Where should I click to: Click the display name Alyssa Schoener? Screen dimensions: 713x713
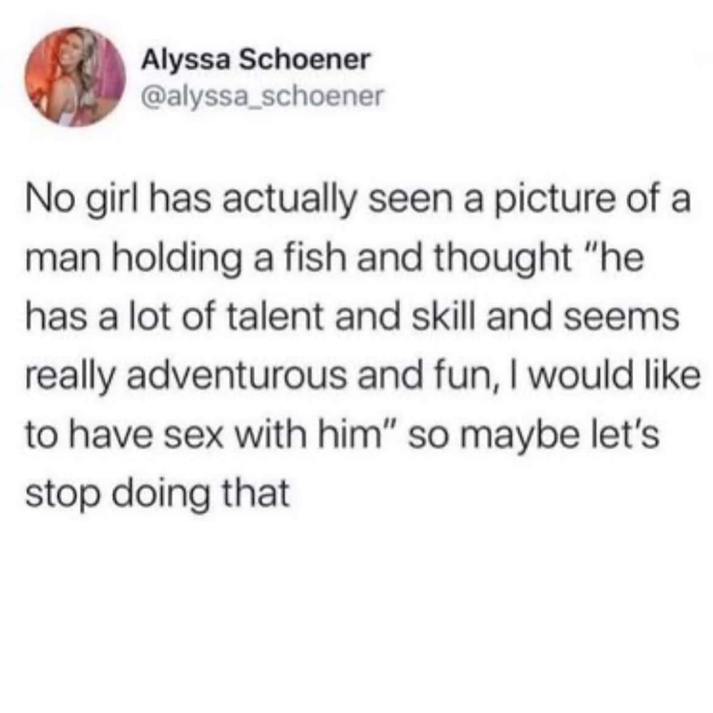[x=256, y=60]
